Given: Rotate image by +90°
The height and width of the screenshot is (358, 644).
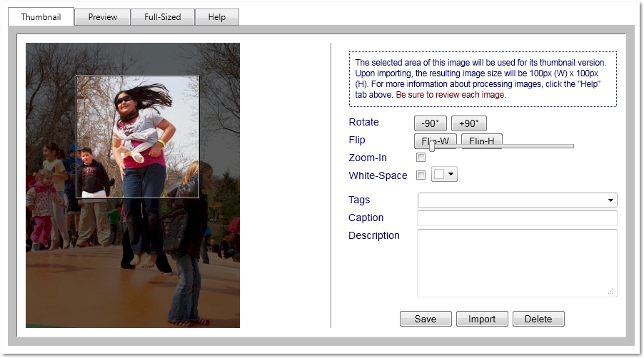Looking at the screenshot, I should (468, 123).
